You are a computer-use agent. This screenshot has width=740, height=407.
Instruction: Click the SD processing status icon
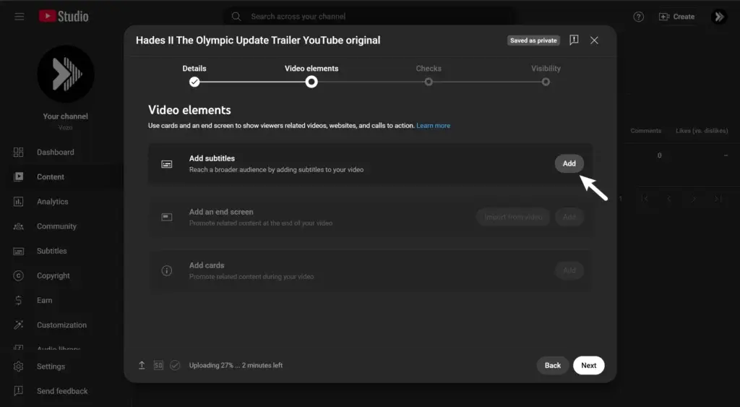(158, 365)
